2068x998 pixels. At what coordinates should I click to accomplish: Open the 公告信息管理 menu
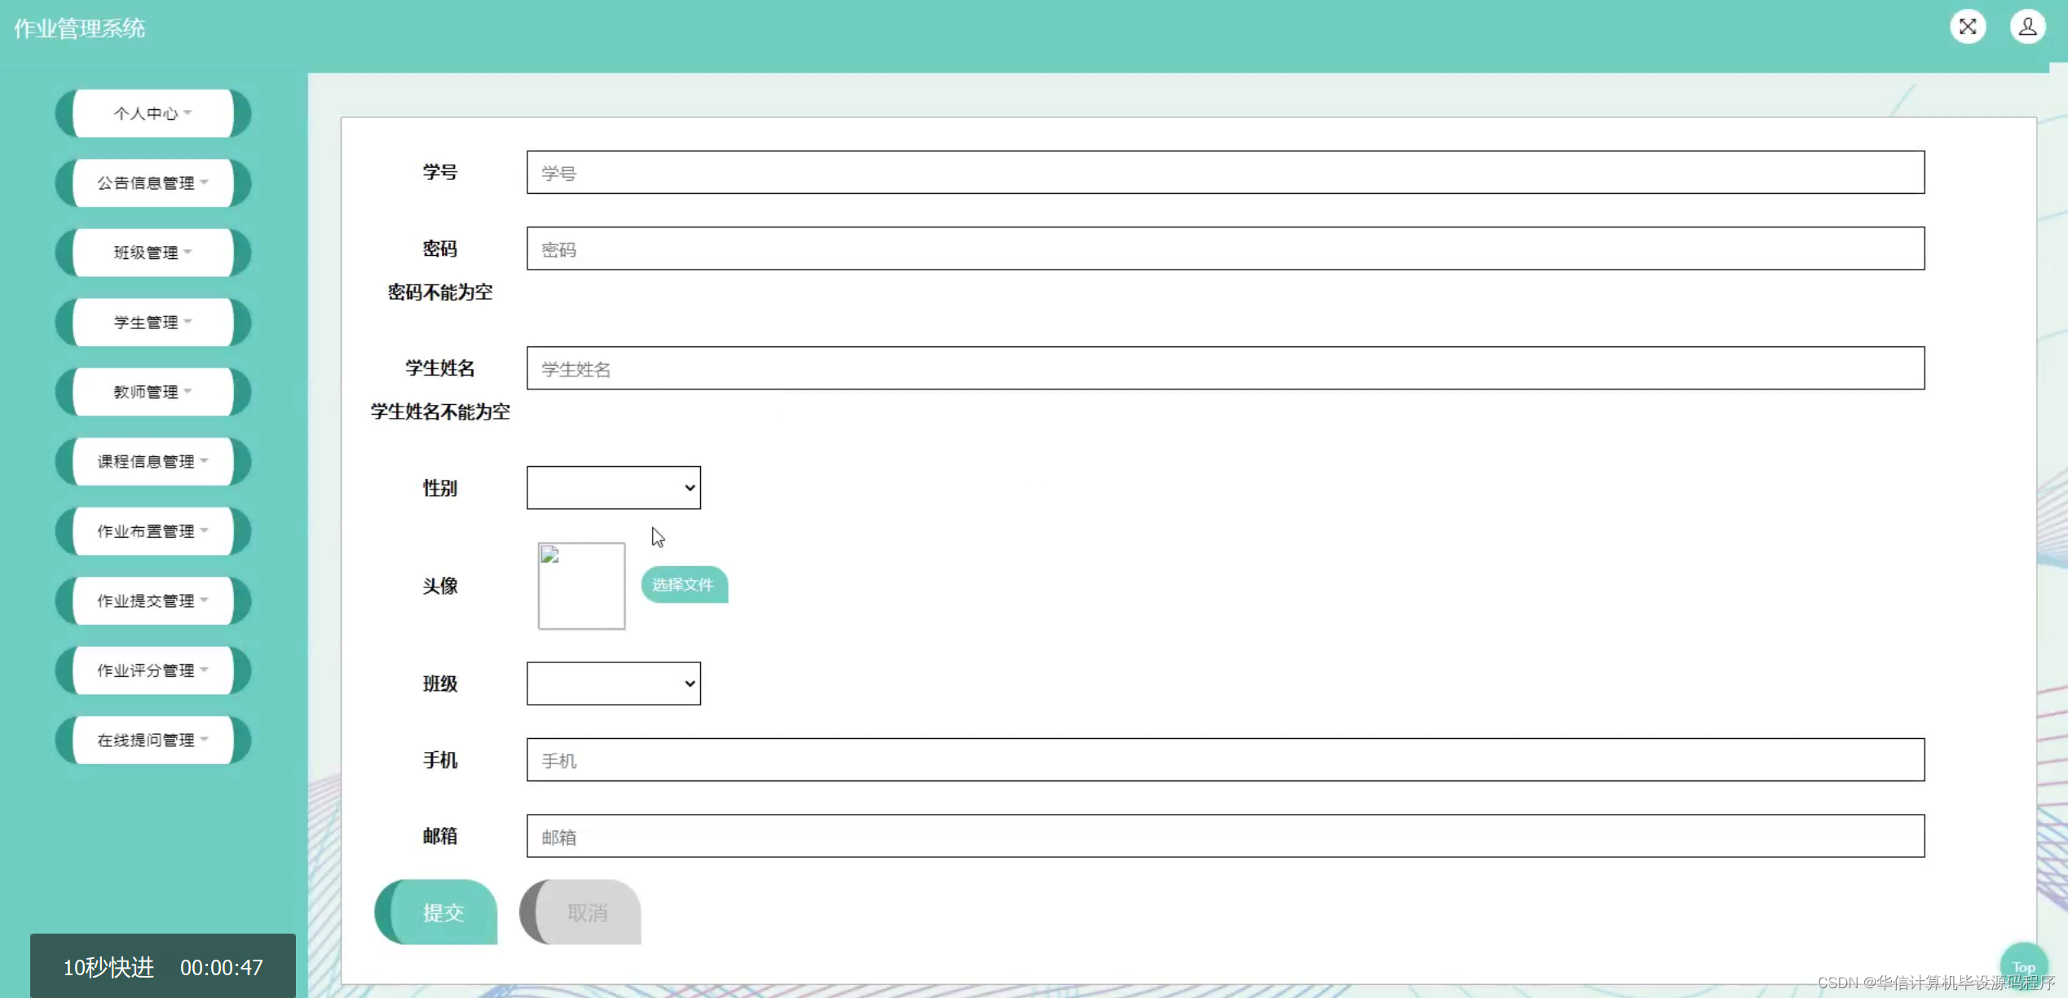152,182
